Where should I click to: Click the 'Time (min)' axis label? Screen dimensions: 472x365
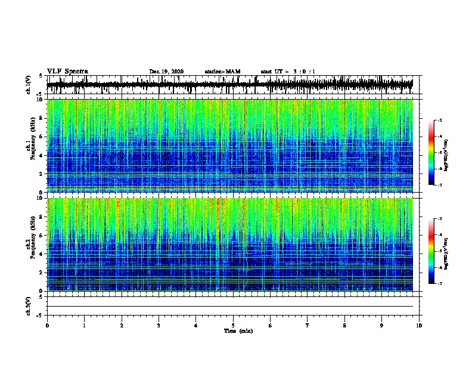tap(238, 331)
